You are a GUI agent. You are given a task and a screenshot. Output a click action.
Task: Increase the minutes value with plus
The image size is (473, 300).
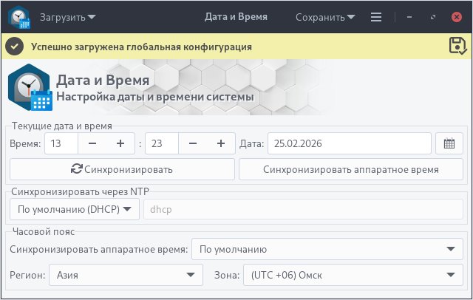[221, 143]
